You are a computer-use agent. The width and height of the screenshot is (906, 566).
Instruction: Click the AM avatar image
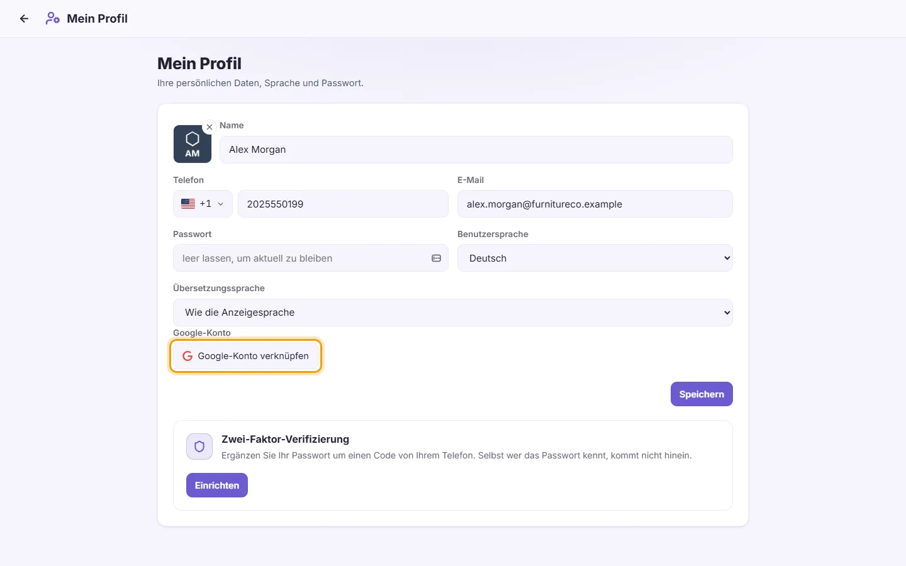coord(193,144)
